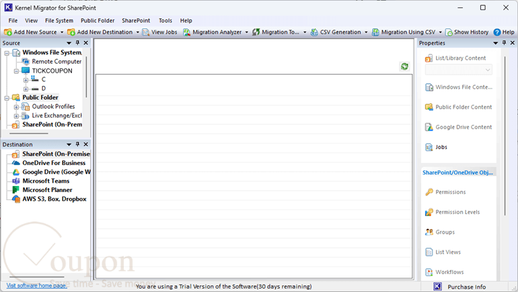Viewport: 518px width, 292px height.
Task: Collapse the Windows File System node
Action: pyautogui.click(x=7, y=53)
